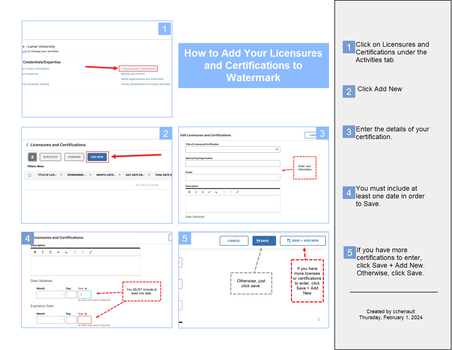
Task: Open the Awards and Honors link
Action: point(133,74)
